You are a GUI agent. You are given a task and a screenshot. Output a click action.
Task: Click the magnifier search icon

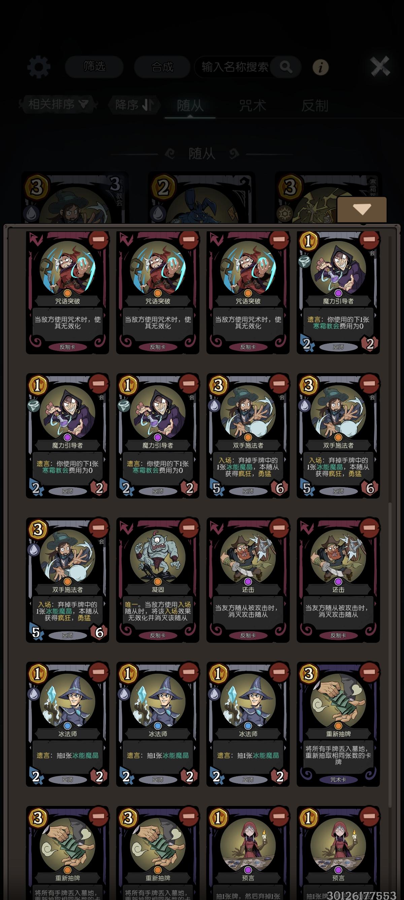tap(286, 66)
